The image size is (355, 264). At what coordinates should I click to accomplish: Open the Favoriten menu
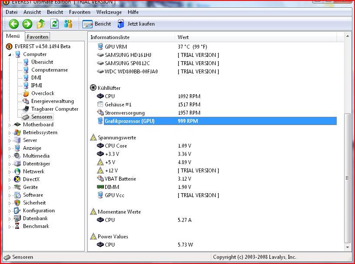pos(80,12)
